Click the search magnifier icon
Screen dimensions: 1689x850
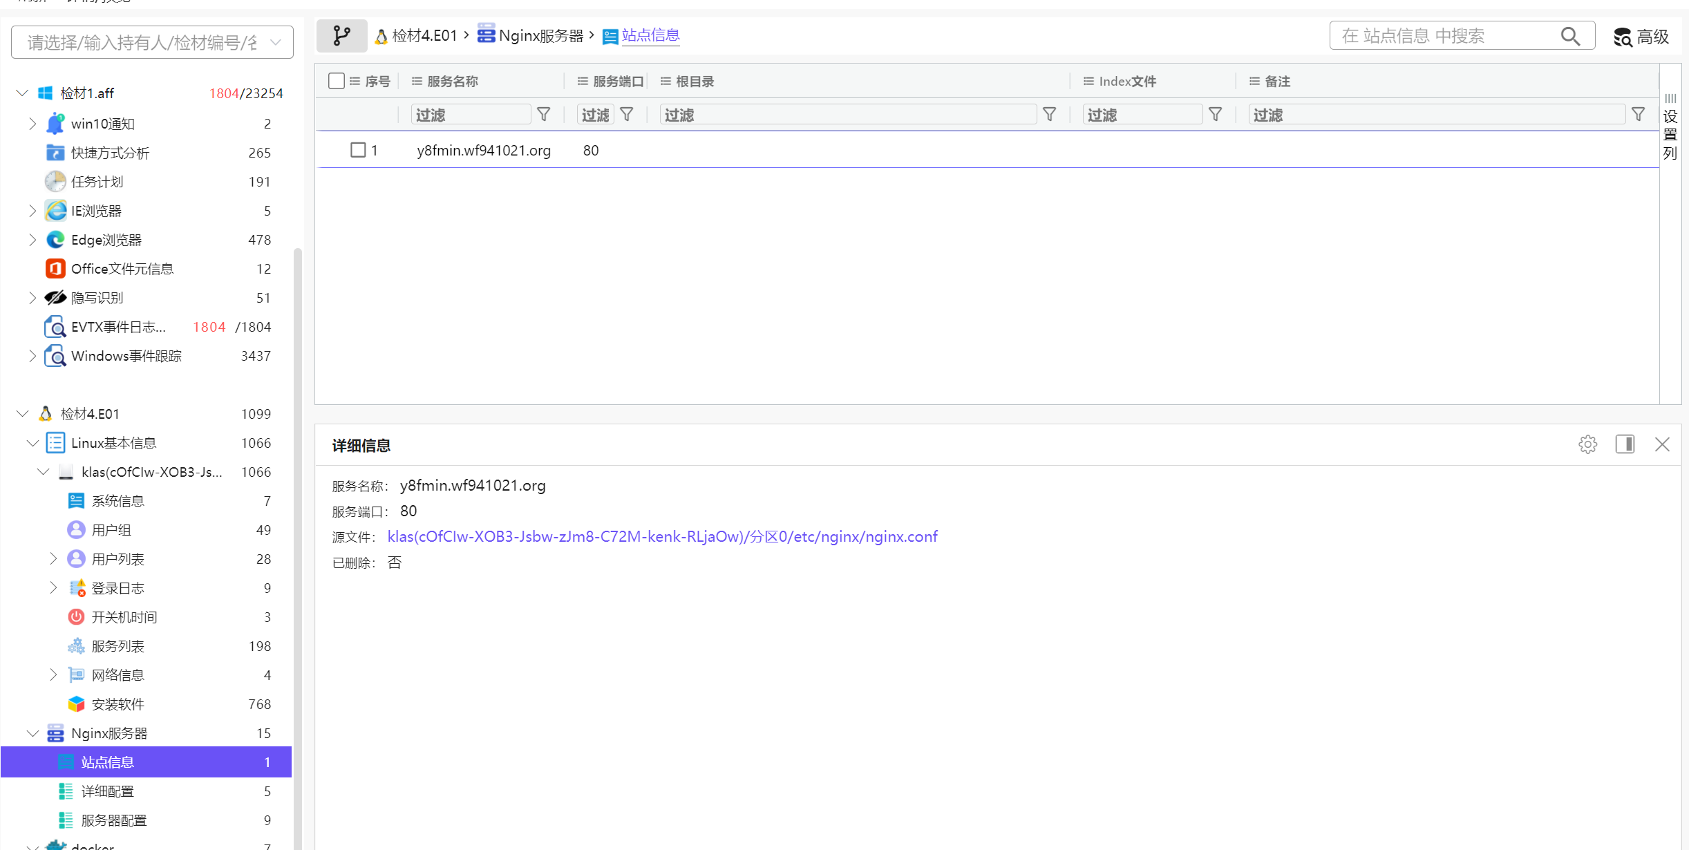click(1570, 36)
